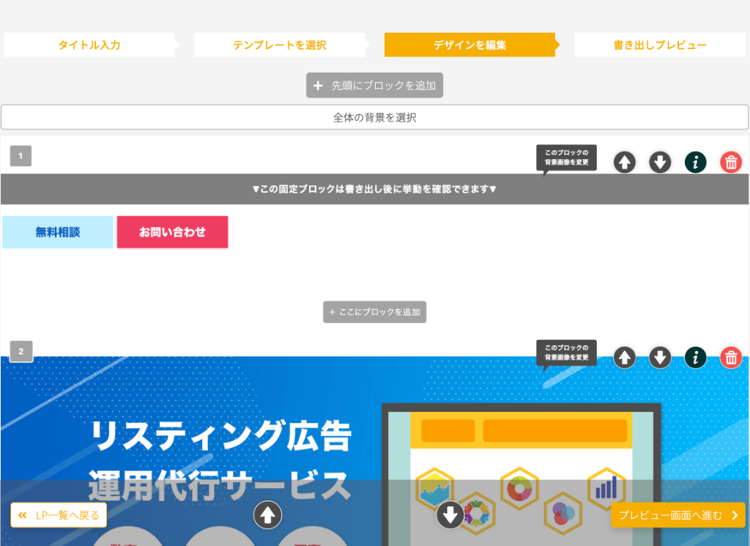750x546 pixels.
Task: Delete block 1 with trash icon
Action: pyautogui.click(x=731, y=162)
